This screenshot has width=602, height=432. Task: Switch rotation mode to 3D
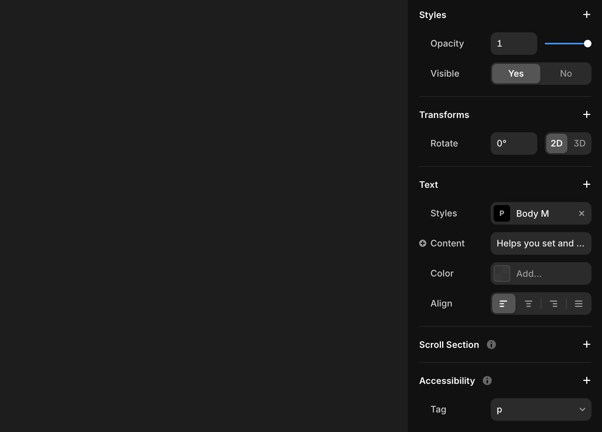[x=579, y=143]
